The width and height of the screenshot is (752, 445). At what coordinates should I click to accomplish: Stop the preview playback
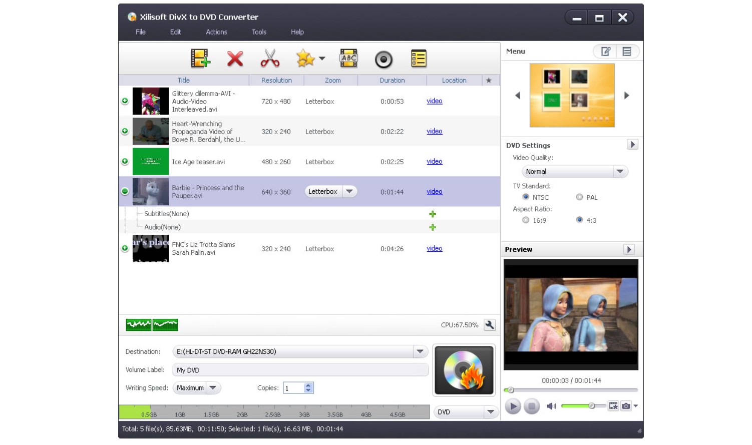532,406
